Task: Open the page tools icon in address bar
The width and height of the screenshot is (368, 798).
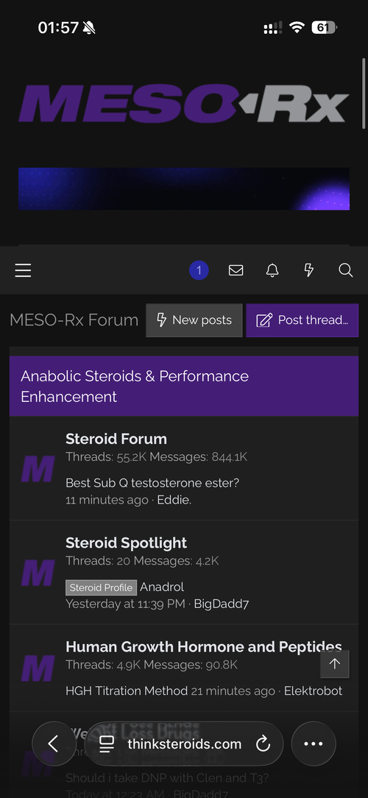Action: pos(107,744)
